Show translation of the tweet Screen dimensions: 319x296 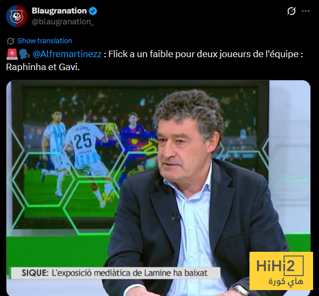[x=45, y=41]
